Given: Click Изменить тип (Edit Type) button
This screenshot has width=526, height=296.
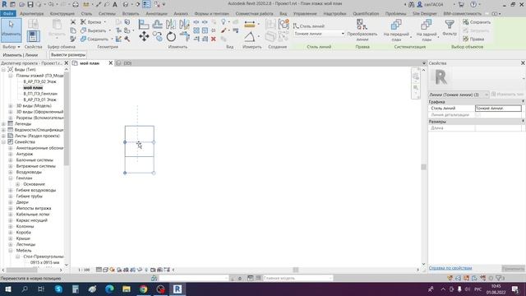Looking at the screenshot, I should [x=507, y=95].
